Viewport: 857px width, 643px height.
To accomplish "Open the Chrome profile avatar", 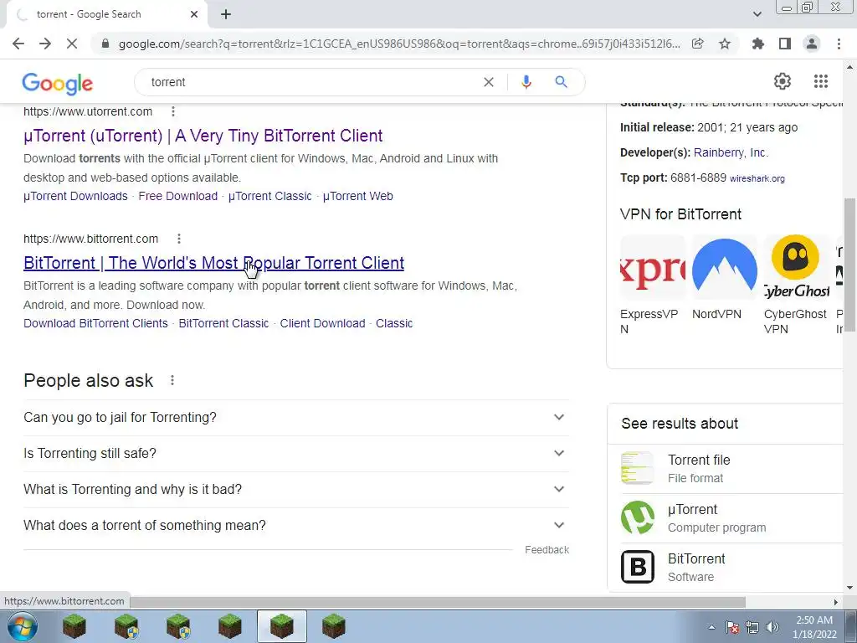I will click(812, 44).
